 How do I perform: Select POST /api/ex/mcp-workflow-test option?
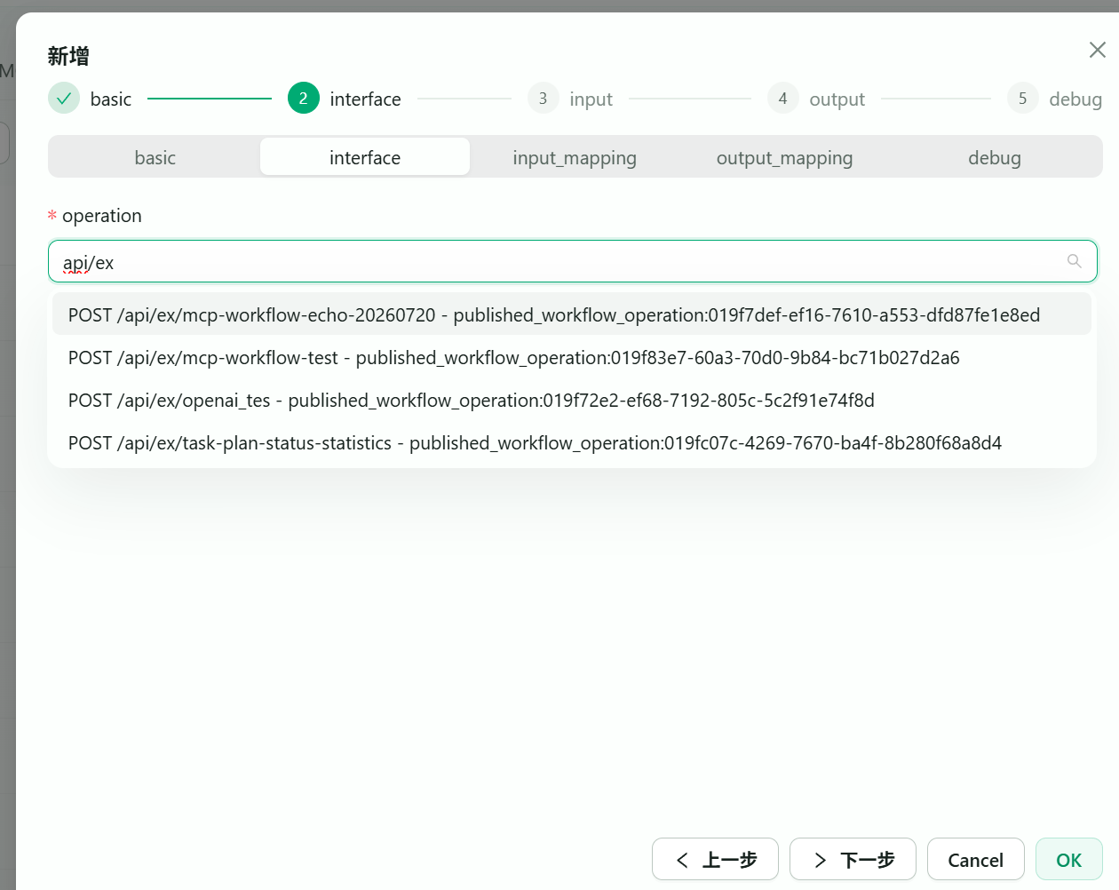(x=572, y=357)
